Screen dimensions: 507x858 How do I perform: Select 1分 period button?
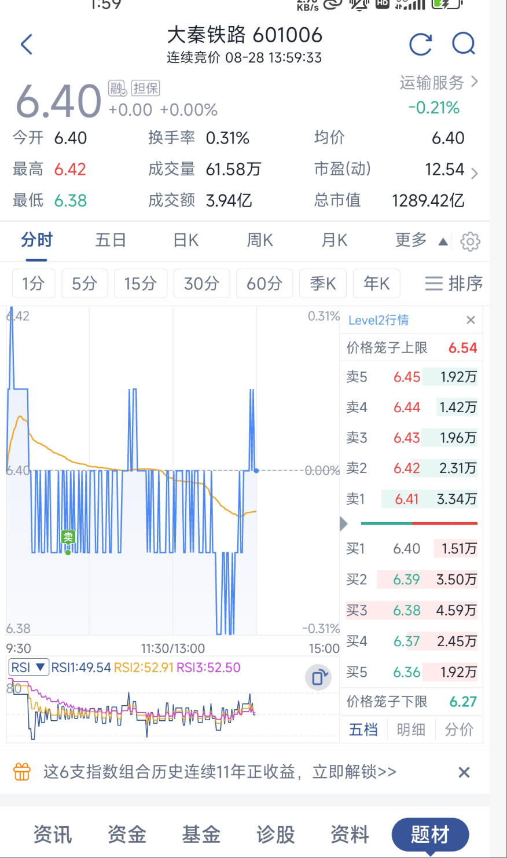pos(34,283)
